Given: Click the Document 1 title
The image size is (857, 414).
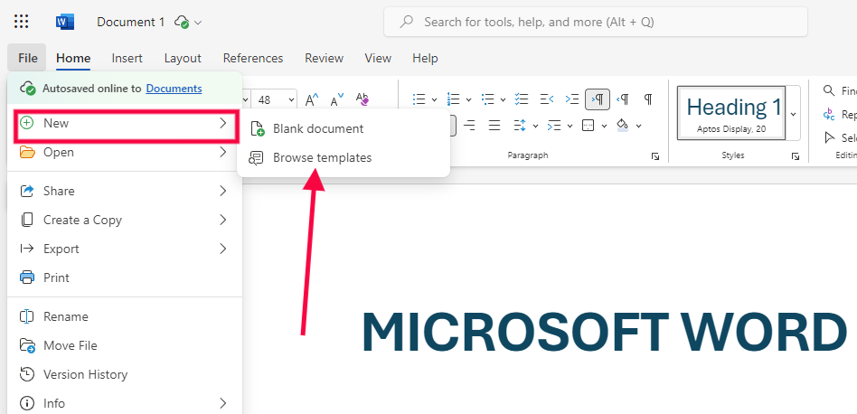Looking at the screenshot, I should pos(130,22).
